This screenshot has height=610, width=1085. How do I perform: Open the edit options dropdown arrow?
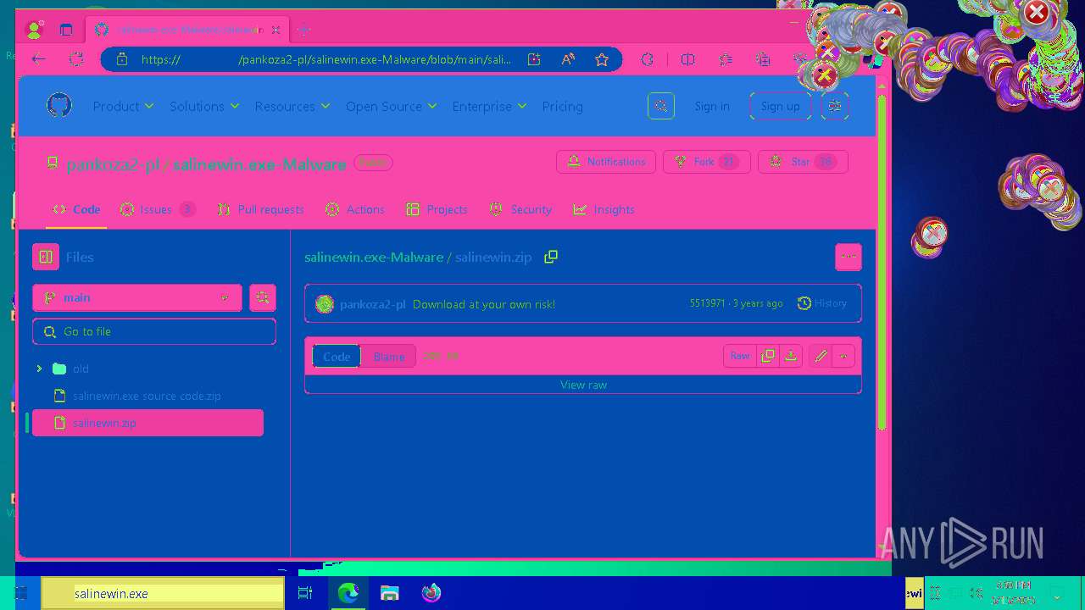(843, 356)
